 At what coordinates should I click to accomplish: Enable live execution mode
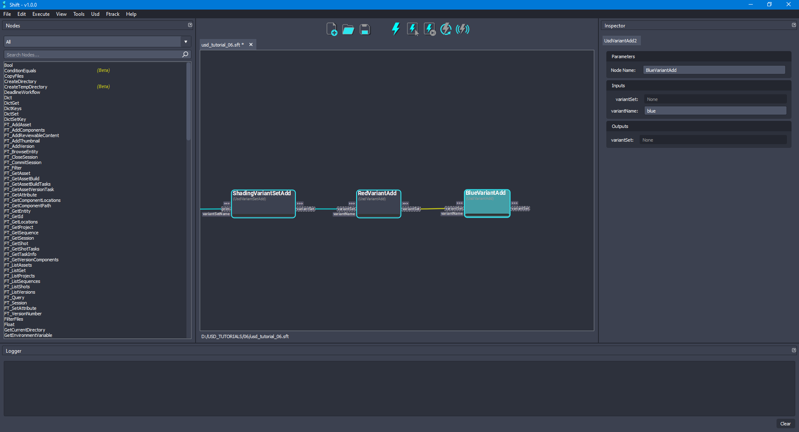462,29
